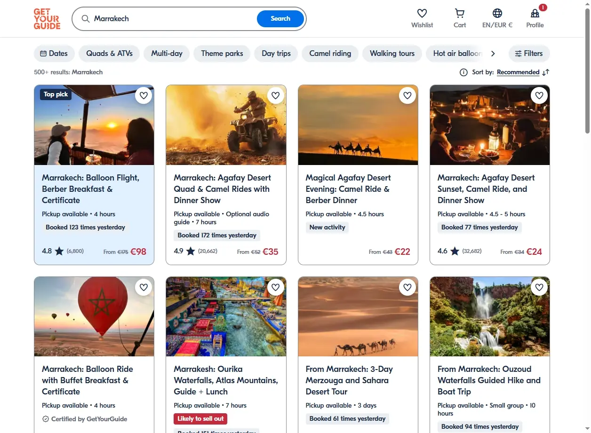Click the Booked 94 times yesterday label
This screenshot has width=591, height=433.
point(479,427)
